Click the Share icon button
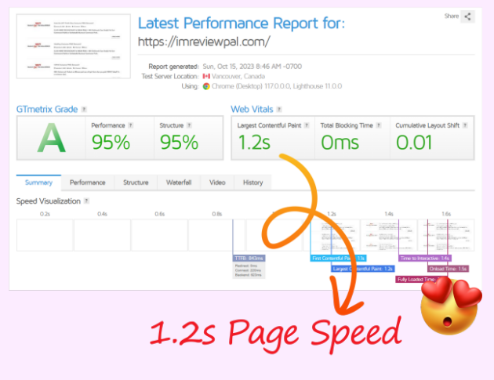 tap(468, 16)
